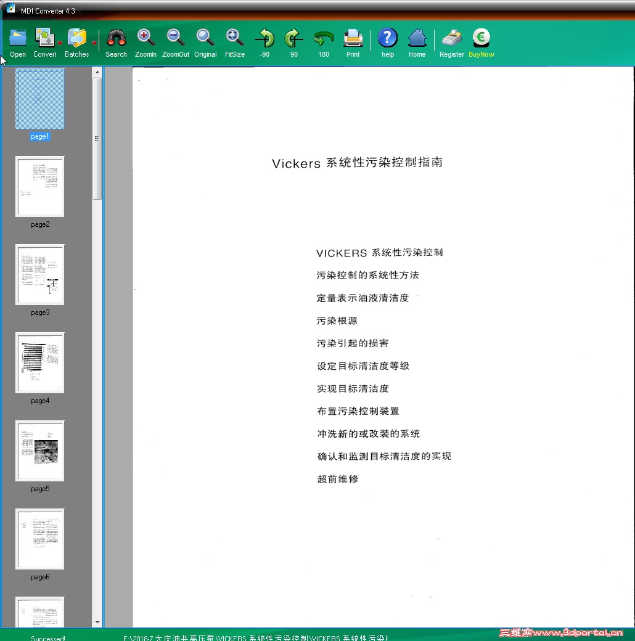Click the file path in status bar
635x641 pixels.
256,638
